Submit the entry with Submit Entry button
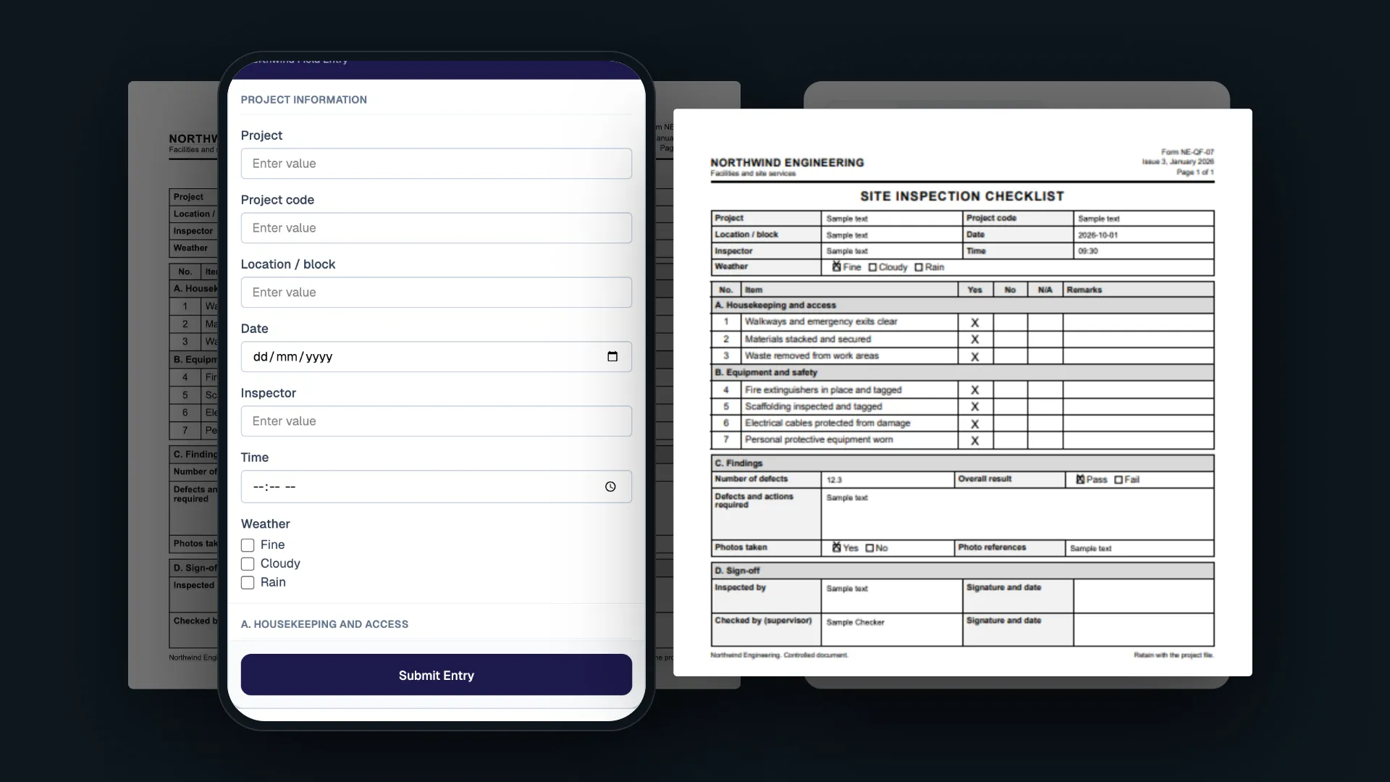1390x782 pixels. pyautogui.click(x=436, y=675)
